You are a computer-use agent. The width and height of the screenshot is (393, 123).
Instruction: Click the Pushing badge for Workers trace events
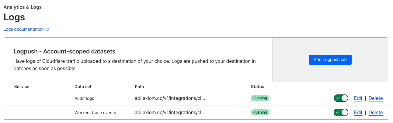[x=260, y=112]
